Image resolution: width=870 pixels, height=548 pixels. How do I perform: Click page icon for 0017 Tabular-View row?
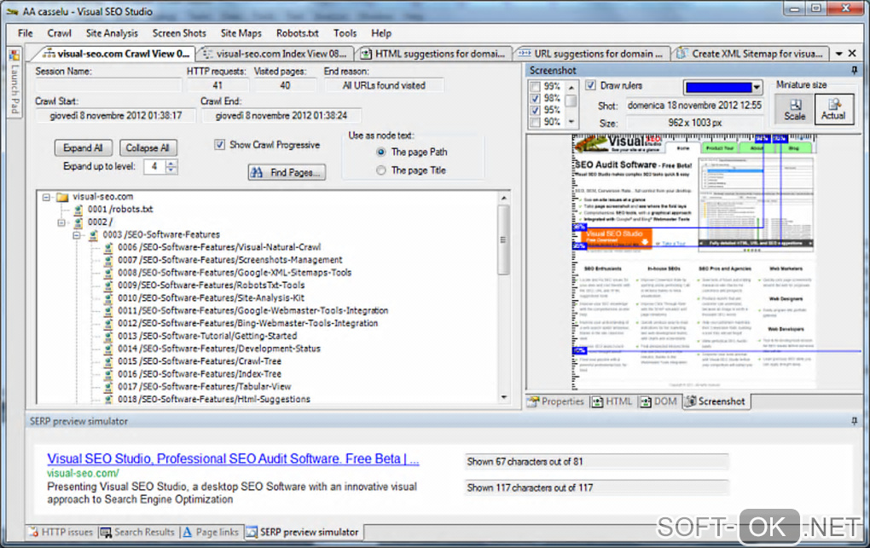[109, 387]
